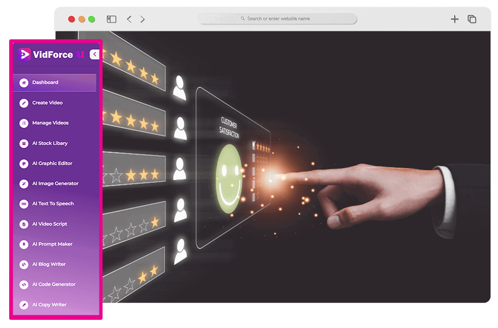Image resolution: width=498 pixels, height=328 pixels.
Task: Toggle the browser sidebar panel
Action: point(111,19)
